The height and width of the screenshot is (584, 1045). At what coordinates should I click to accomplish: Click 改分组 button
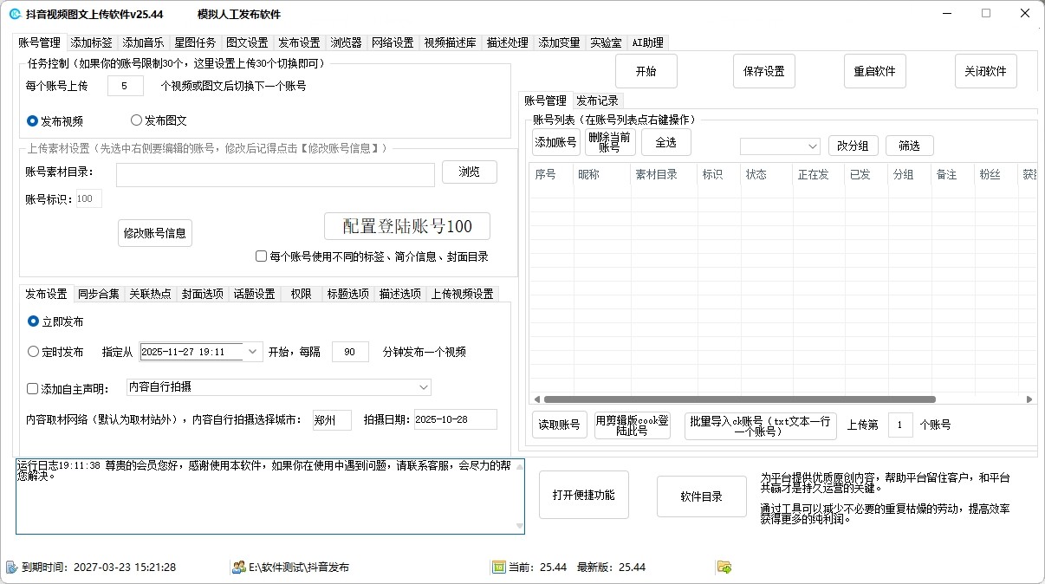[x=853, y=146]
